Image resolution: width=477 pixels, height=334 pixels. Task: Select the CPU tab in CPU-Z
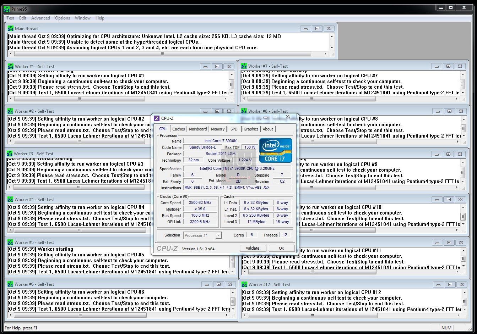[x=163, y=129]
